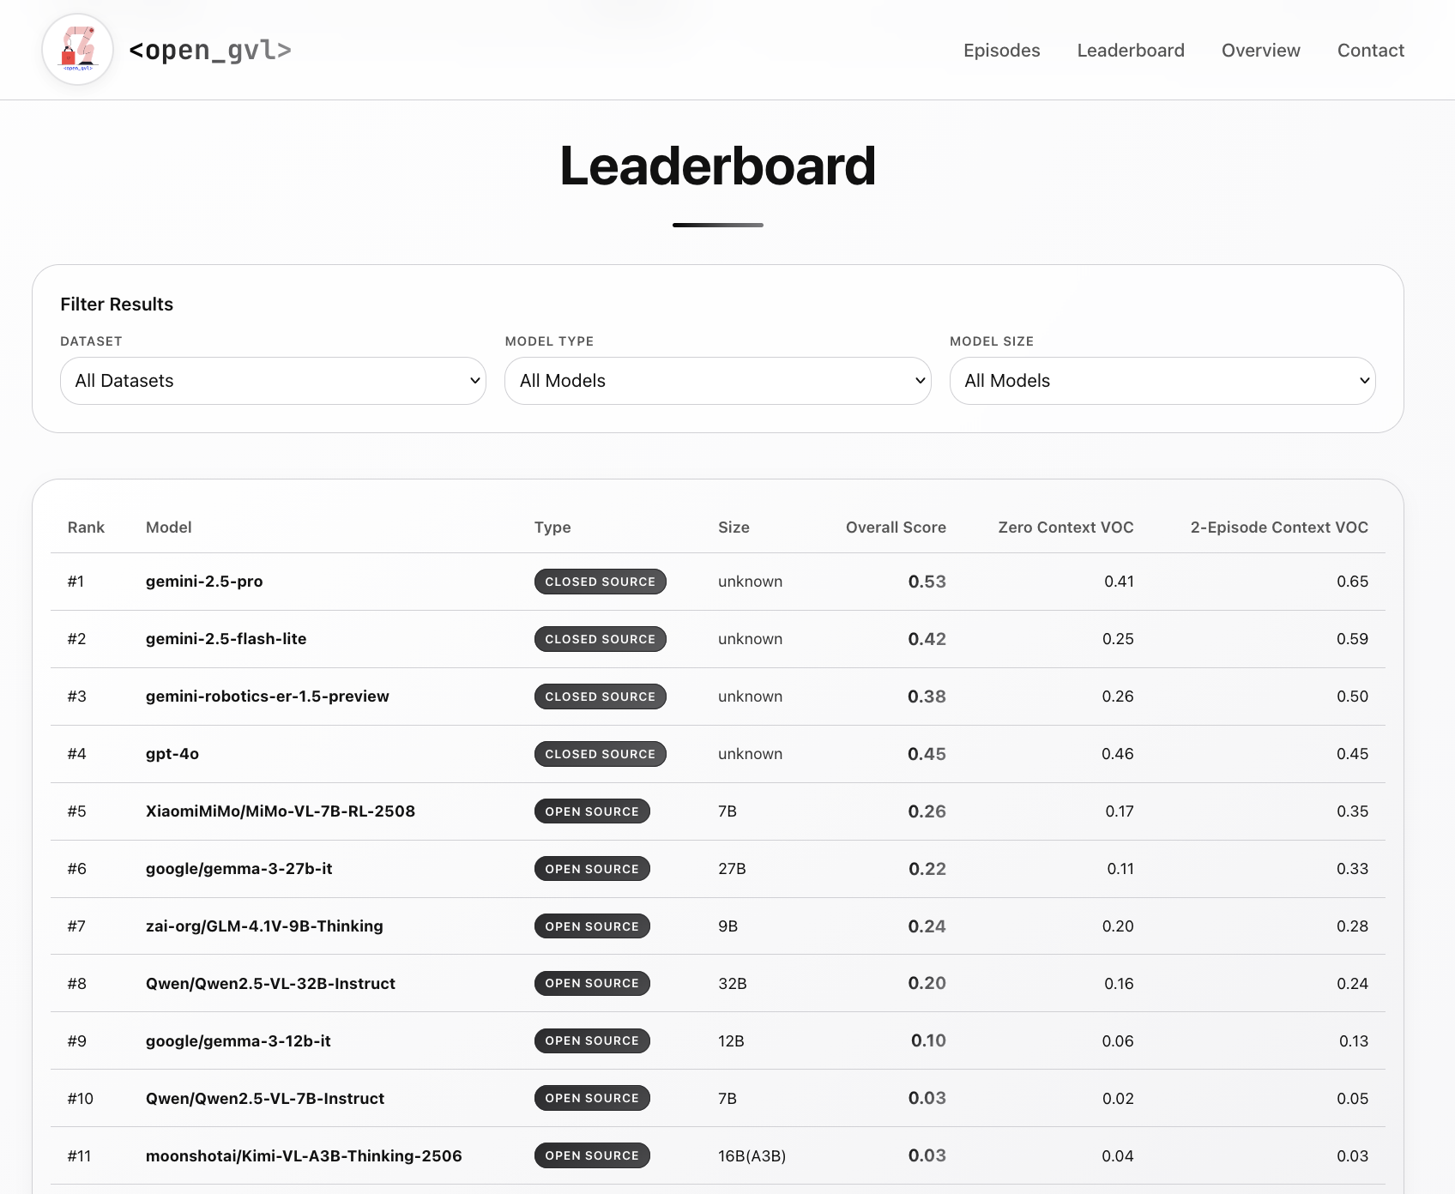Click the divider line under the Leaderboard title
The image size is (1455, 1194).
(718, 225)
